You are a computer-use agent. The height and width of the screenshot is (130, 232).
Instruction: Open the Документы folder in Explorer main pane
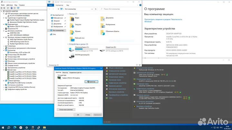[x=107, y=19]
